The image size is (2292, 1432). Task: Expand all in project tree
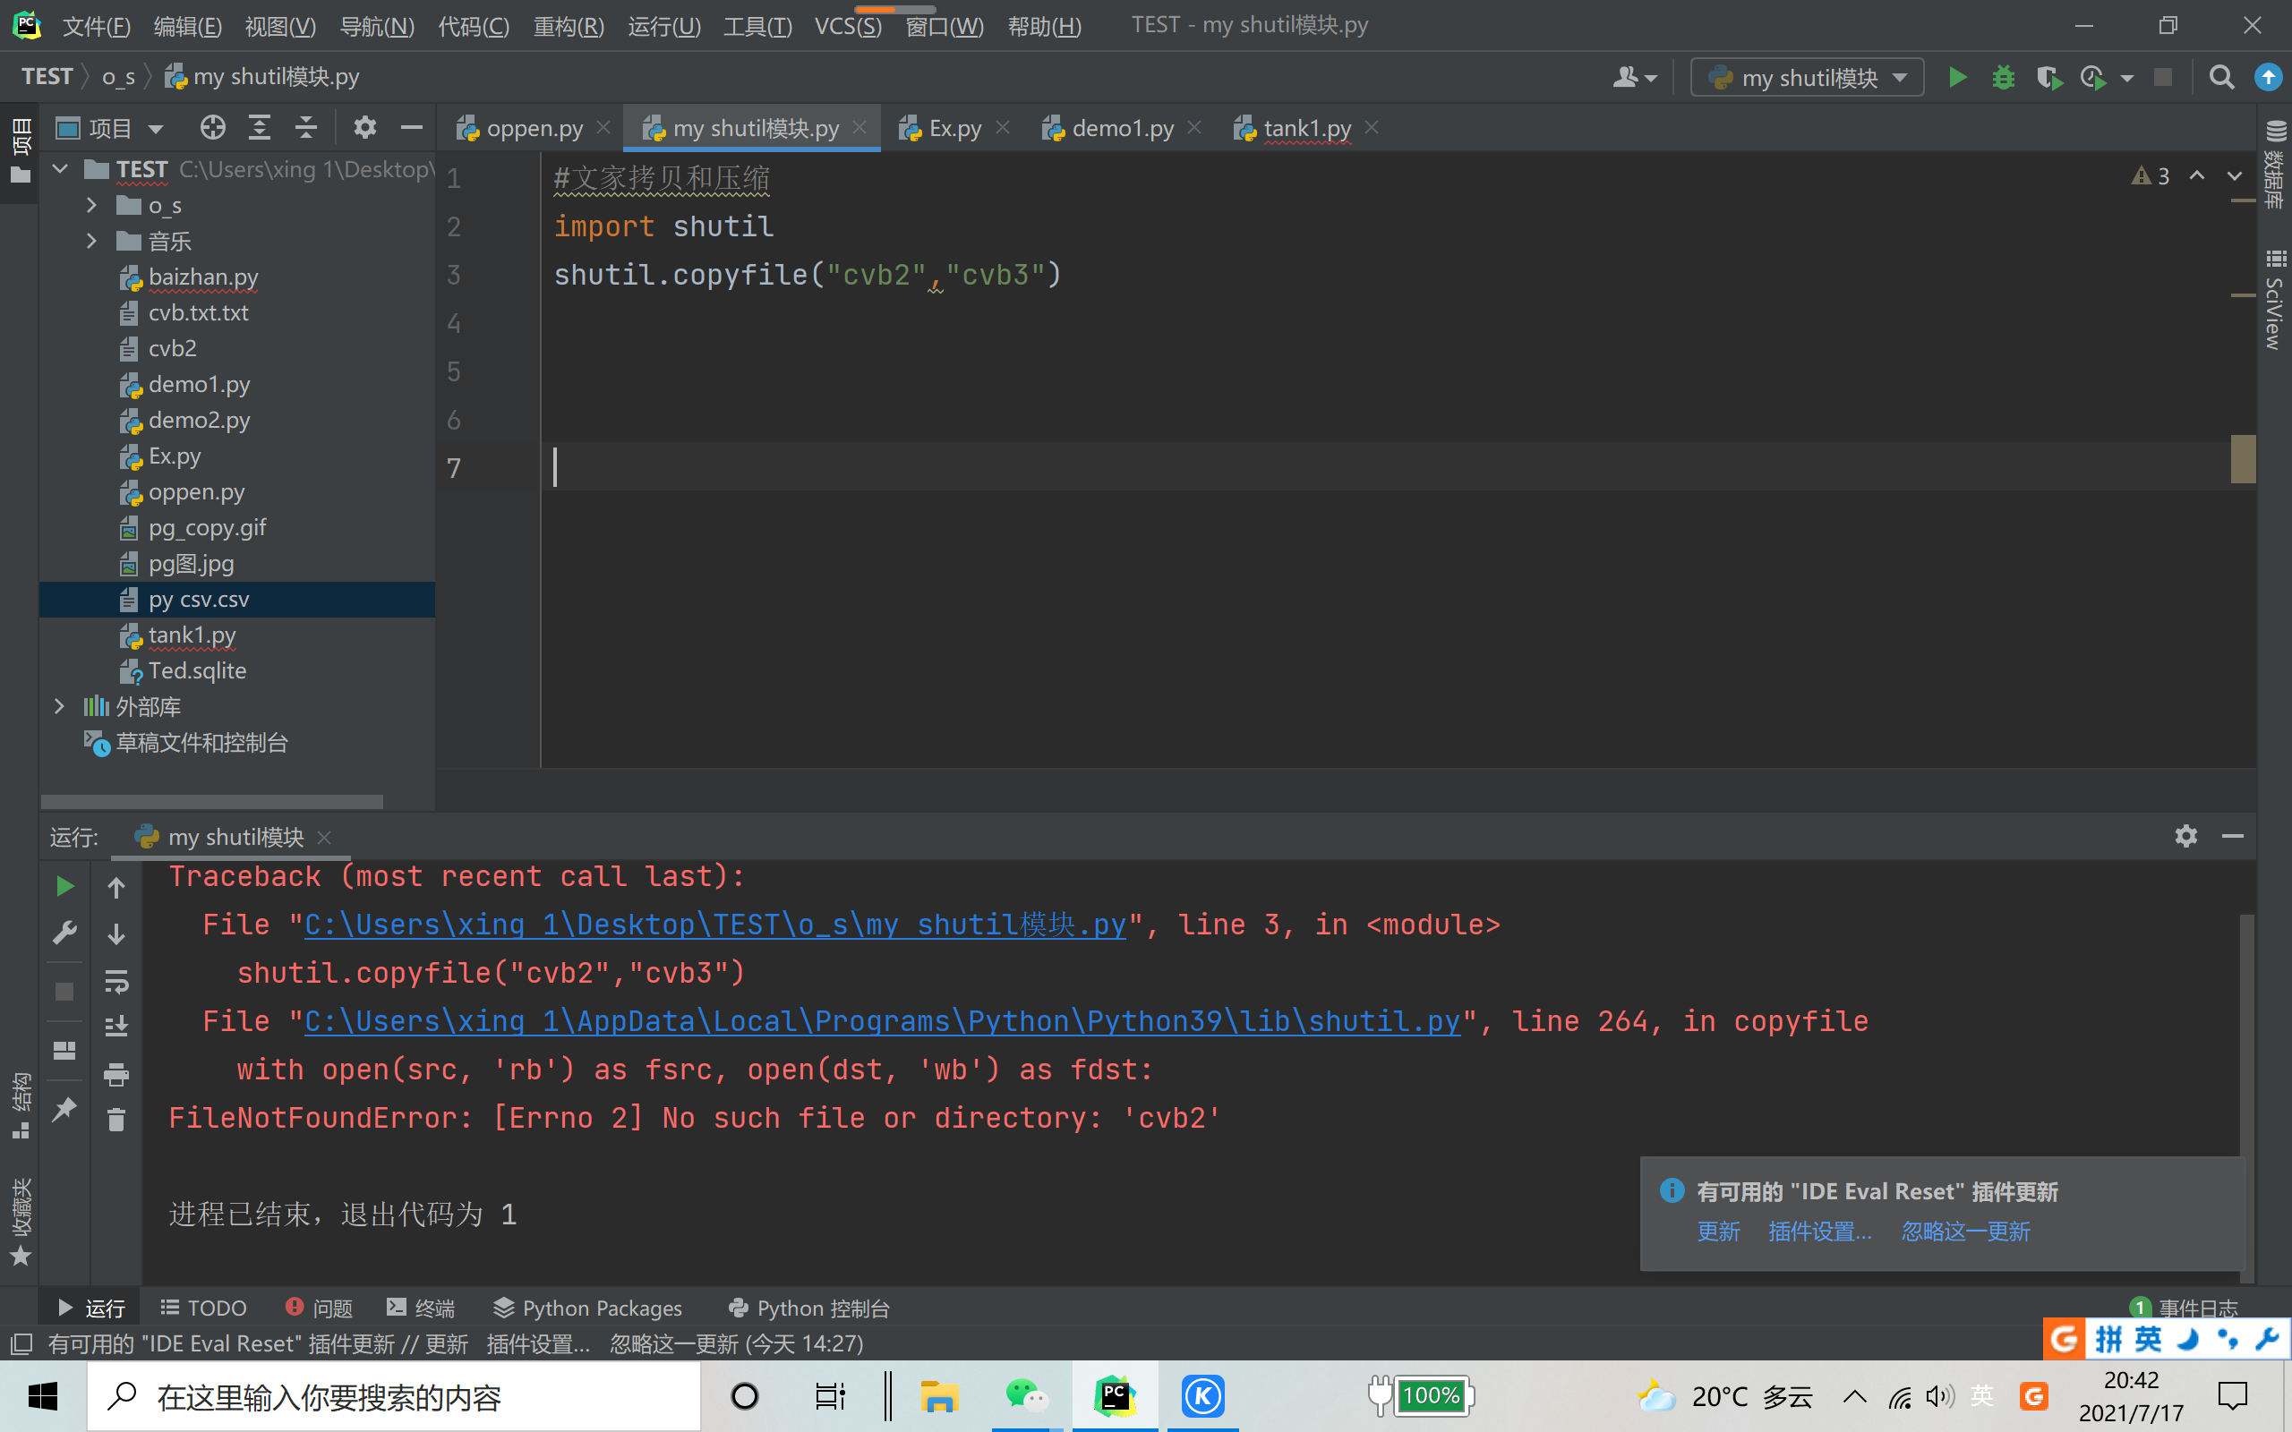260,127
